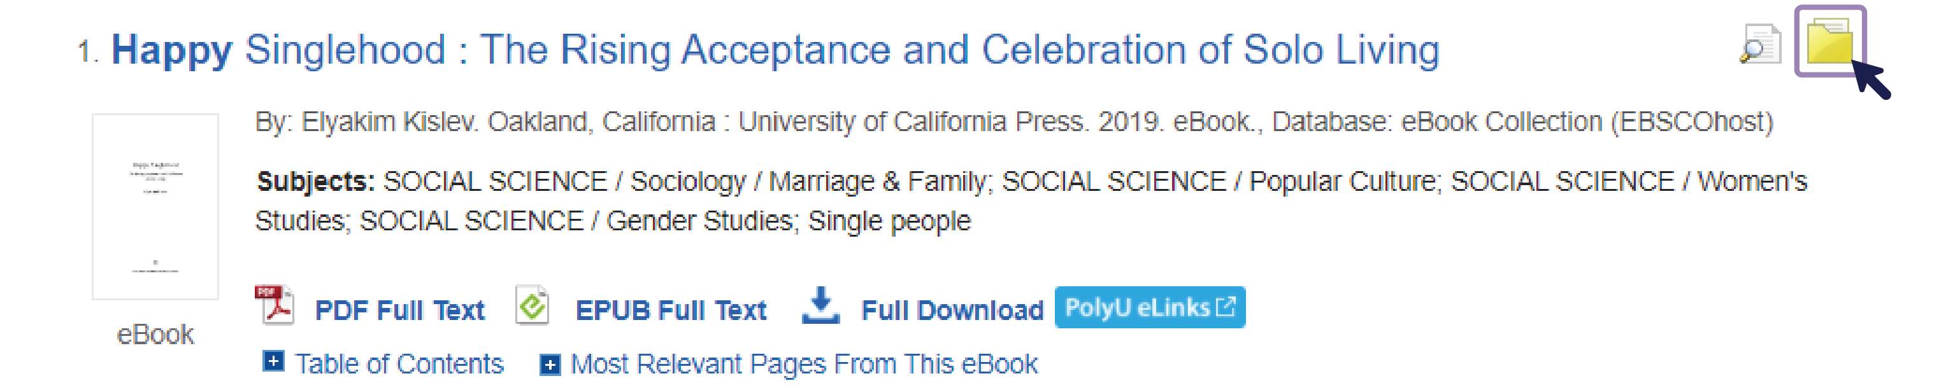The width and height of the screenshot is (1939, 390).
Task: Click external-link icon inside PolyU eLinks
Action: pos(1226,307)
